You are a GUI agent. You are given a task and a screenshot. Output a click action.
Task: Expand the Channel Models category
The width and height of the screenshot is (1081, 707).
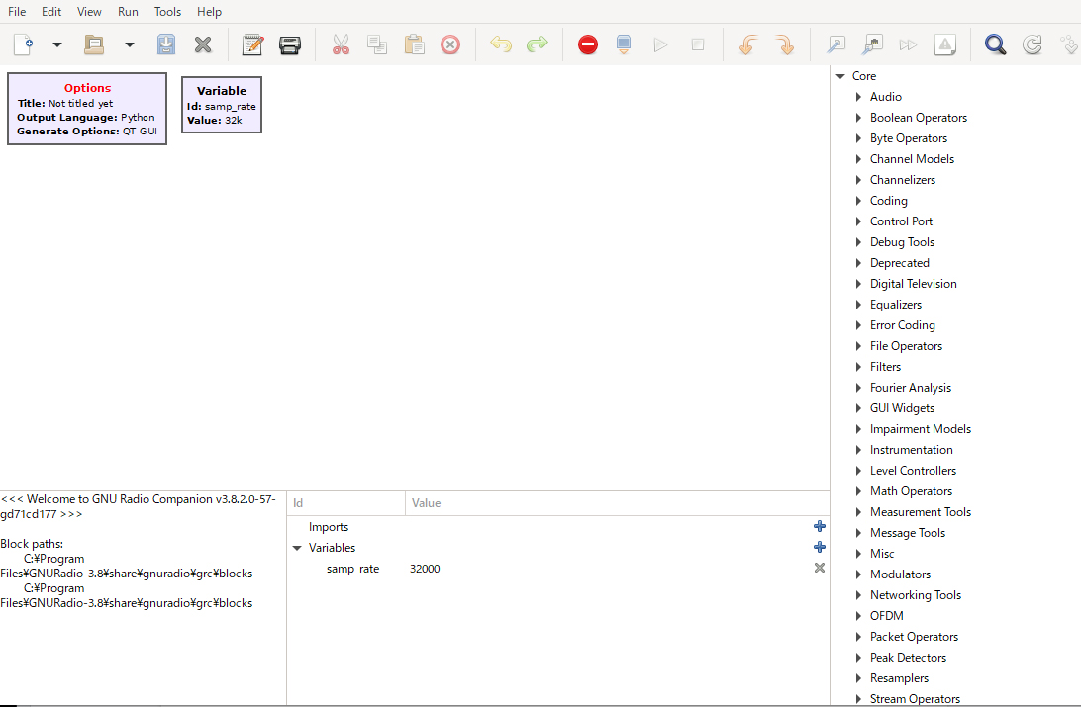click(858, 159)
